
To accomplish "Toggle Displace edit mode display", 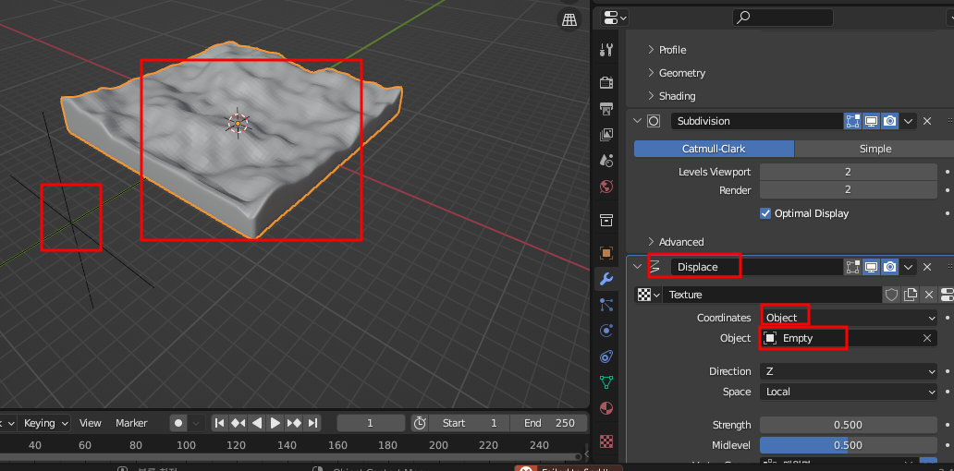I will coord(852,266).
